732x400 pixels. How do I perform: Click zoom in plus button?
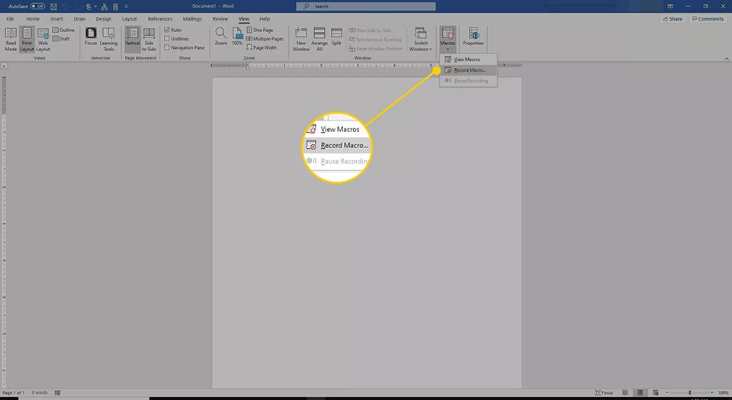tap(712, 392)
